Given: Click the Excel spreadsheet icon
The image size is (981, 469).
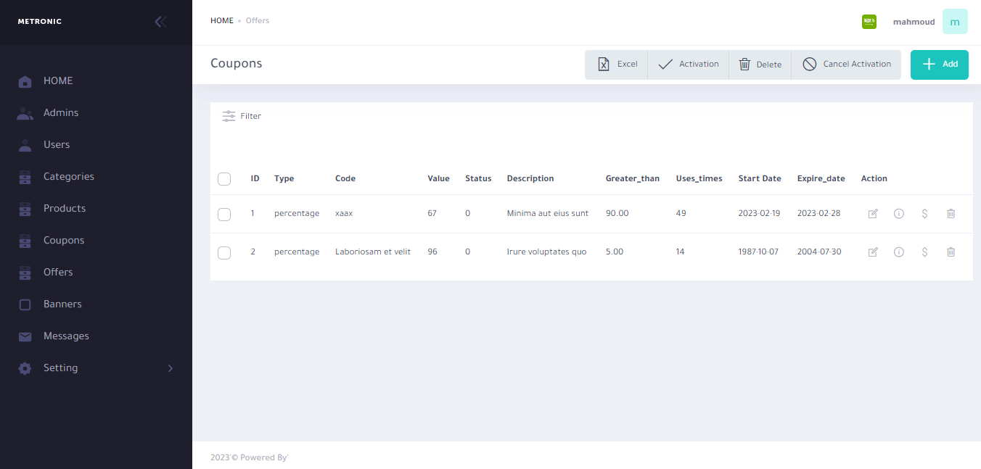Looking at the screenshot, I should pyautogui.click(x=604, y=65).
